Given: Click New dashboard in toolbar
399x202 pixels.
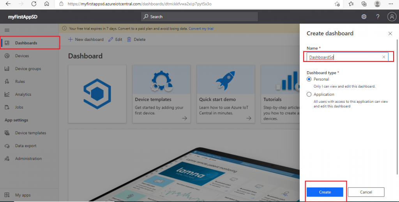Looking at the screenshot, I should pos(86,39).
